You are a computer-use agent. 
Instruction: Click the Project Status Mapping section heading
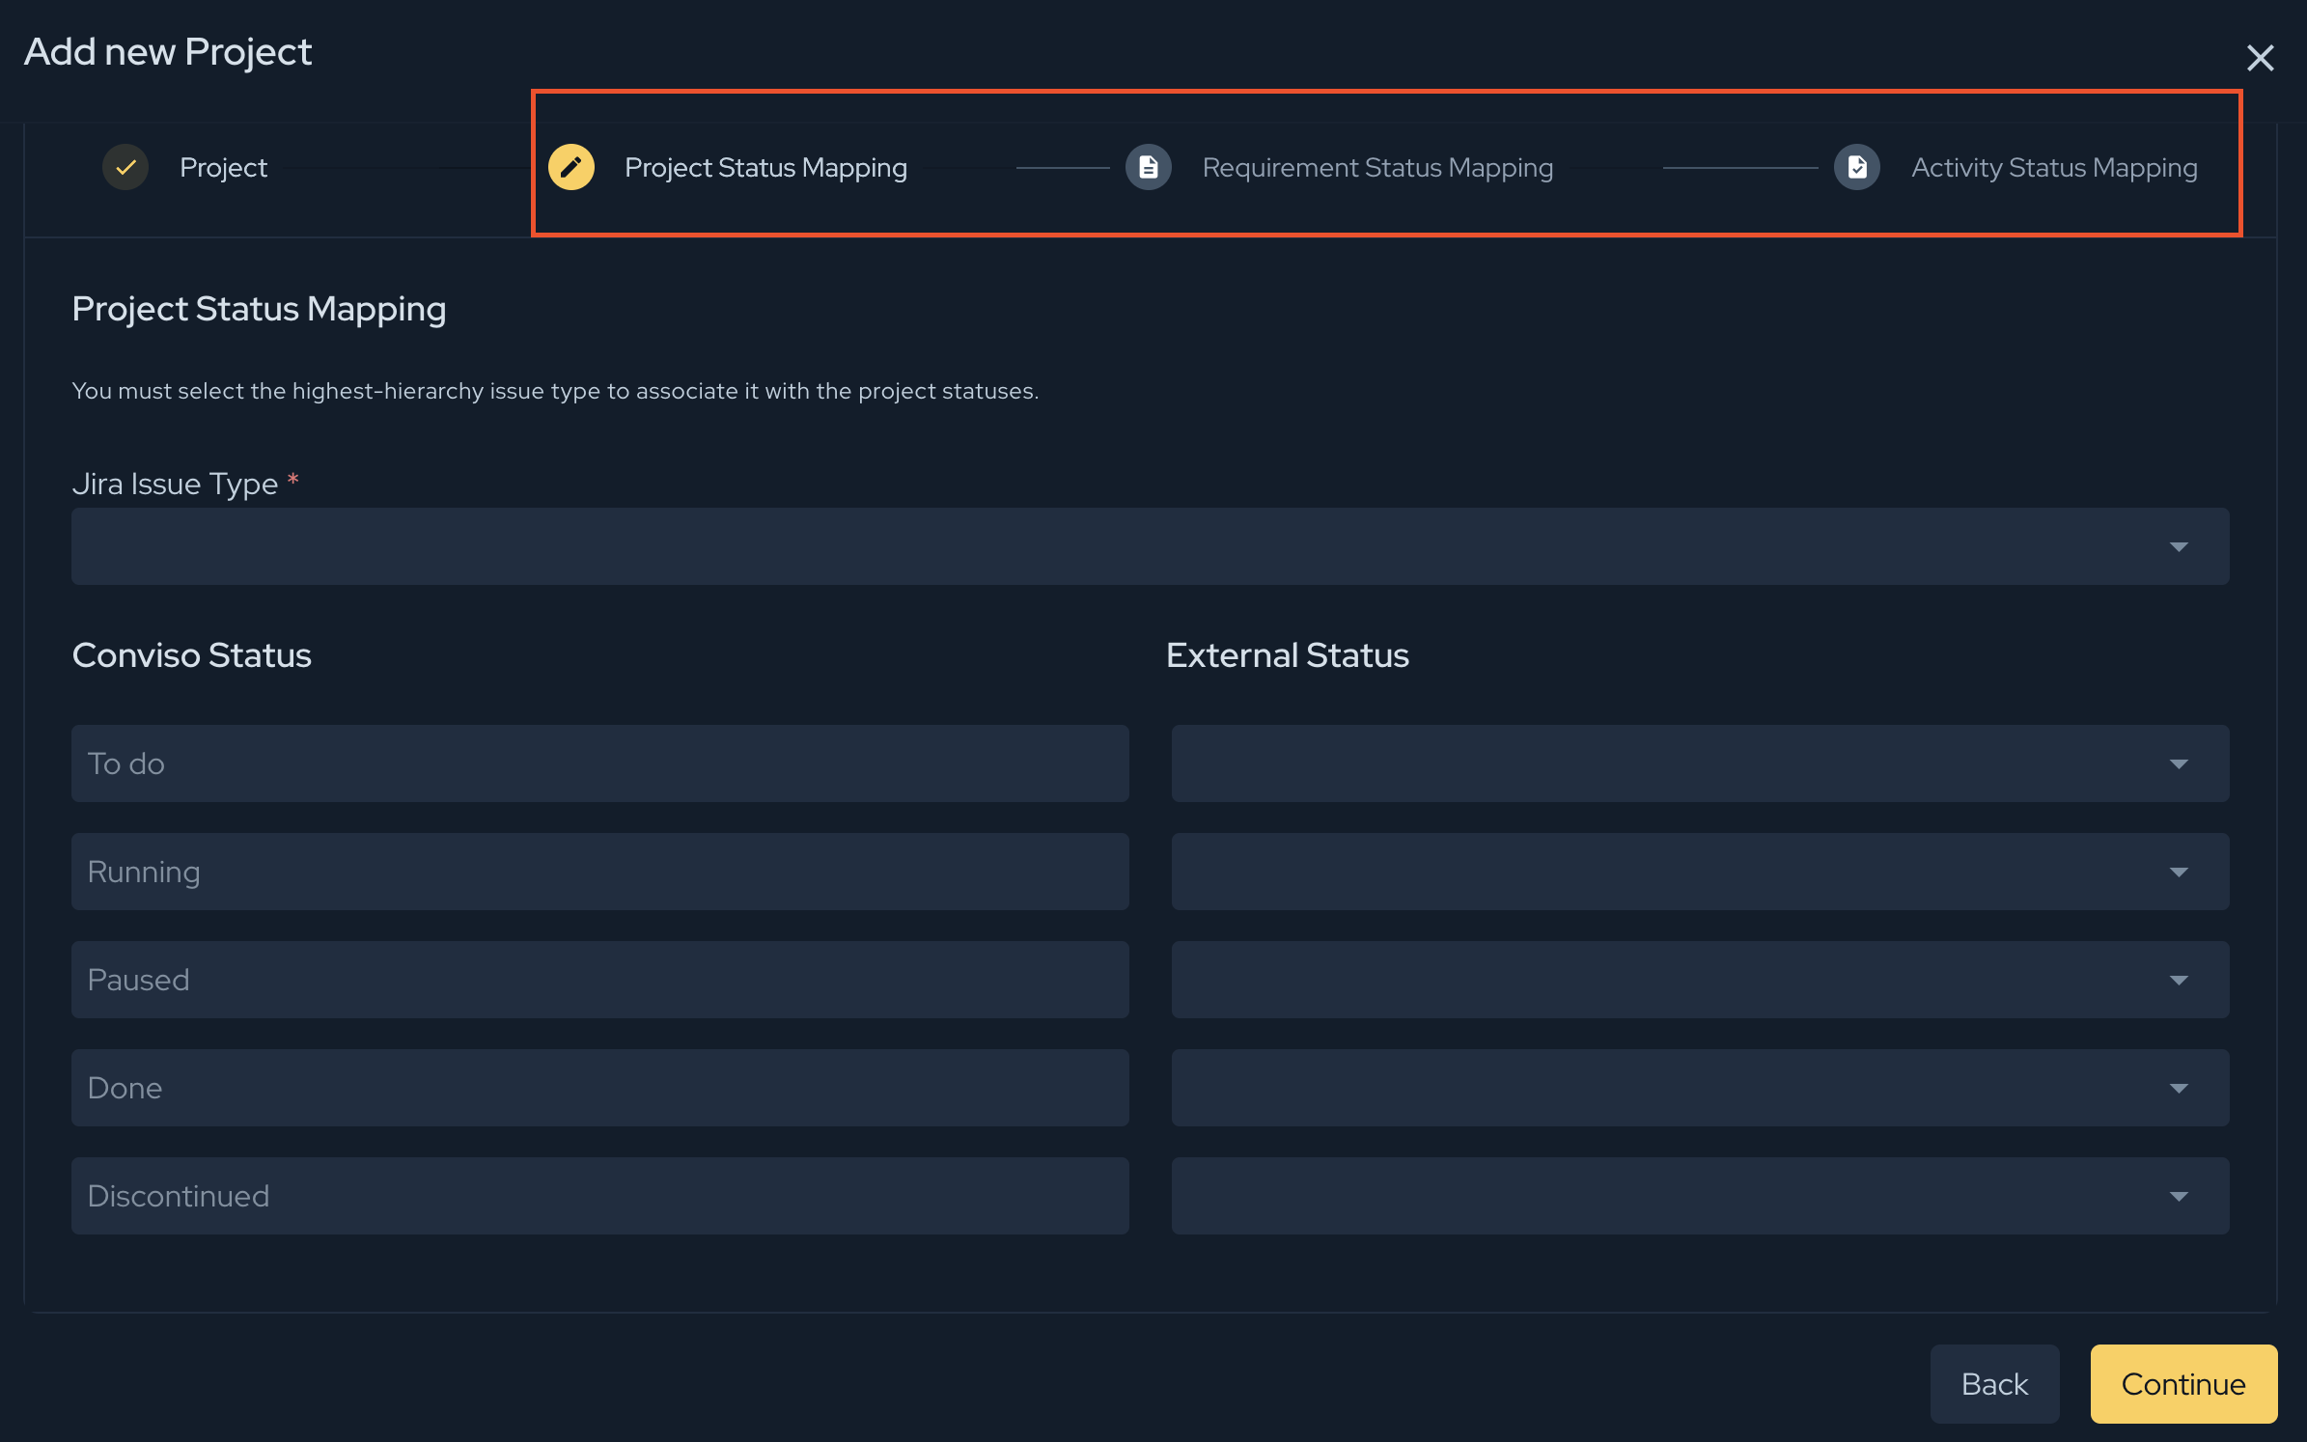click(x=260, y=309)
